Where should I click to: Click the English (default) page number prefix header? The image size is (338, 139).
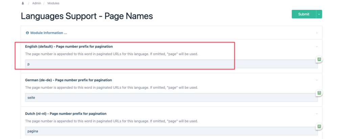tap(69, 46)
